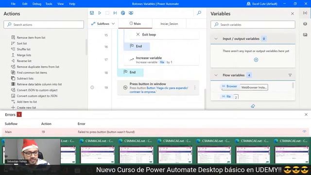The image size is (311, 175).
Task: Select Retrieve data table column into list
Action: 36,84
